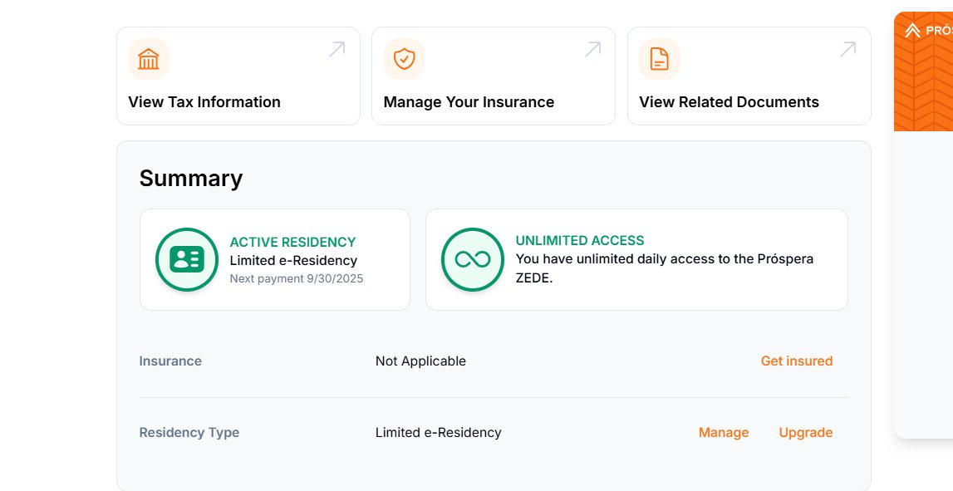
Task: Open the View Tax Information card
Action: [238, 76]
